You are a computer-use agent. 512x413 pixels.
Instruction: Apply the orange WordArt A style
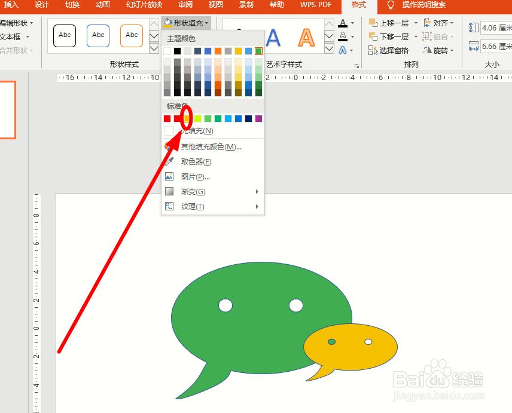point(306,38)
